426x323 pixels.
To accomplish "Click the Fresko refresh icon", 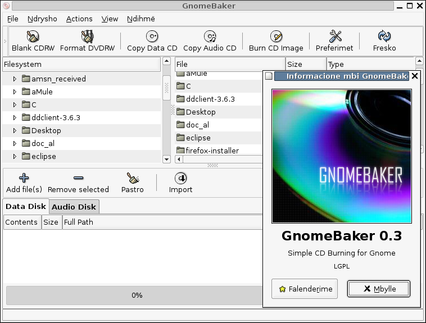I will (384, 36).
